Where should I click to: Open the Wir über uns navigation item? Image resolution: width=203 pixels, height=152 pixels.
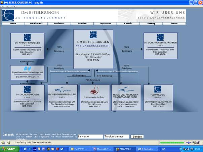coord(36,23)
